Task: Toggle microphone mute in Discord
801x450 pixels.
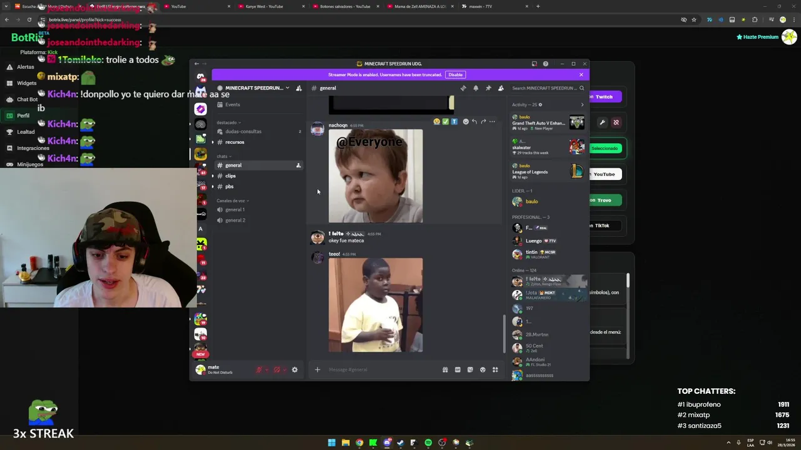Action: click(258, 369)
